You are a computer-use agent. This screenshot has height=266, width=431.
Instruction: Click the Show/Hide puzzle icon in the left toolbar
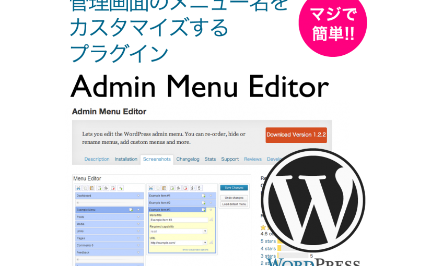coord(106,188)
